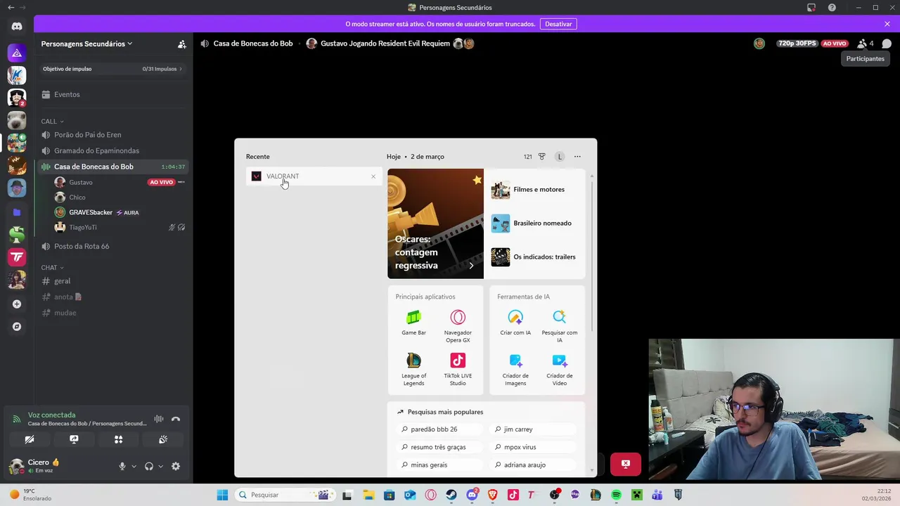Select VALORANT recent search entry
This screenshot has height=506, width=900.
(x=314, y=176)
